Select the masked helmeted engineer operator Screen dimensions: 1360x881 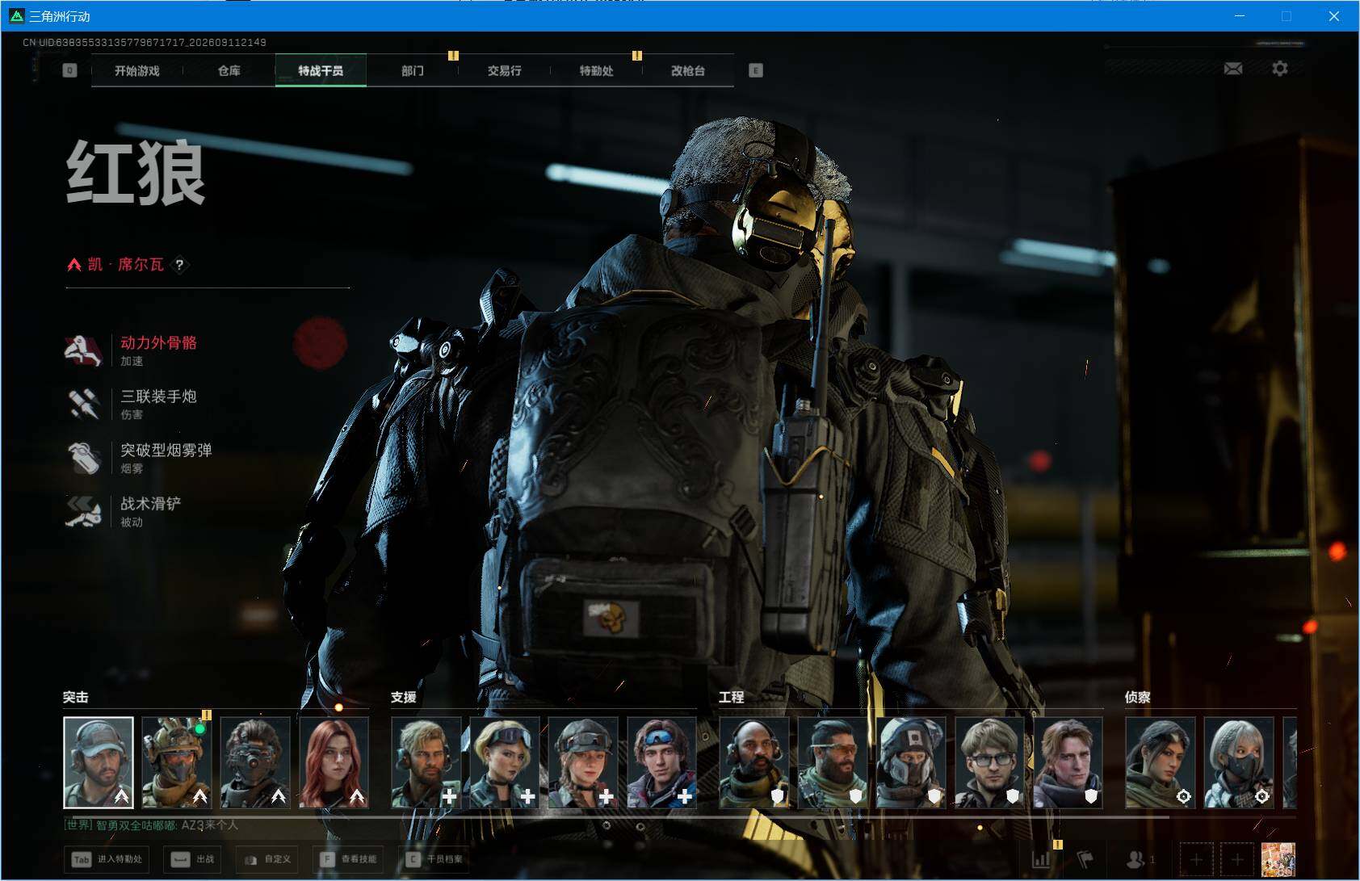pos(911,762)
